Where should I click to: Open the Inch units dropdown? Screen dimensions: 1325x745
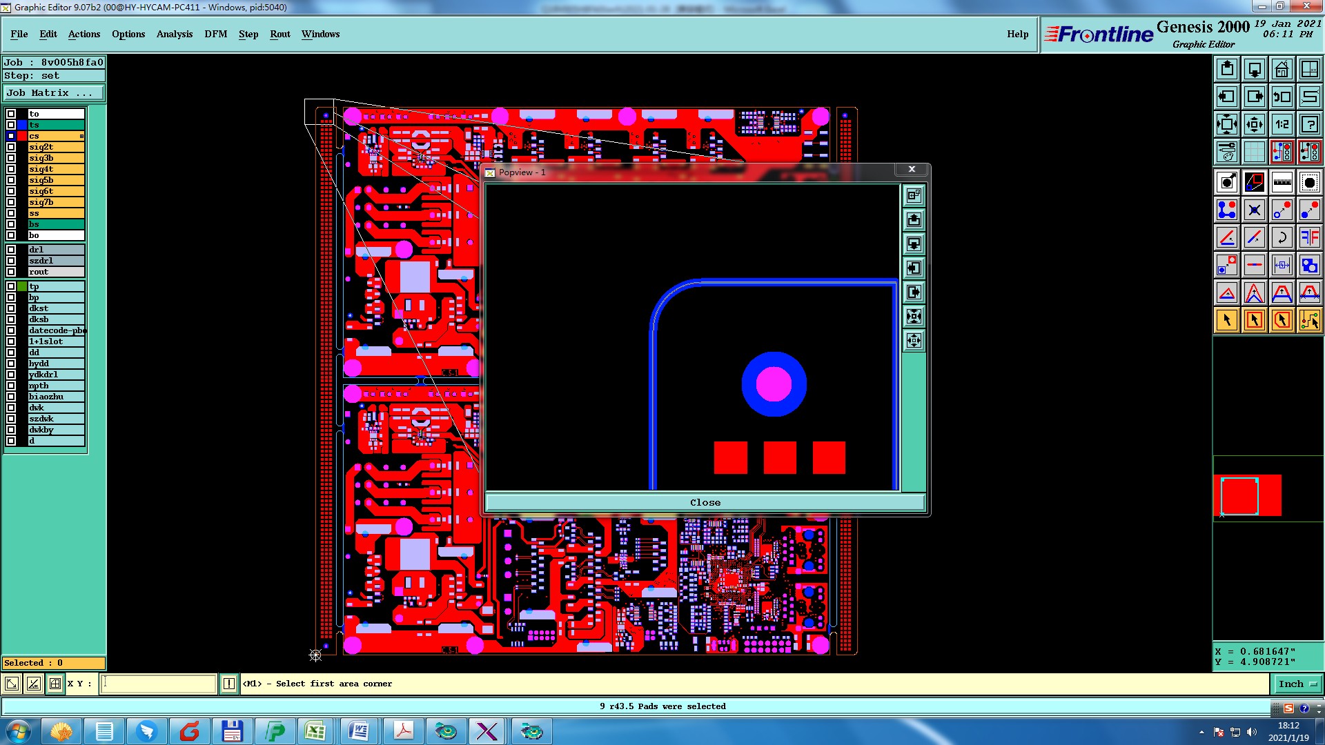click(1297, 684)
